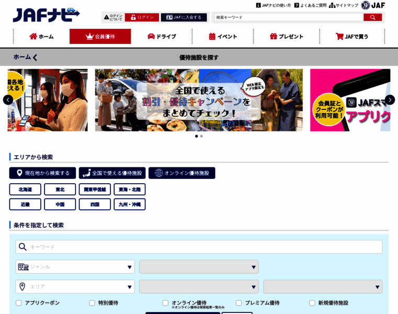Choose the 北海道 area button
Image resolution: width=398 pixels, height=314 pixels.
(x=25, y=189)
